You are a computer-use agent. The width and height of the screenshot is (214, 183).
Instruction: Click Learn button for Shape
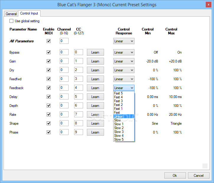point(95,123)
